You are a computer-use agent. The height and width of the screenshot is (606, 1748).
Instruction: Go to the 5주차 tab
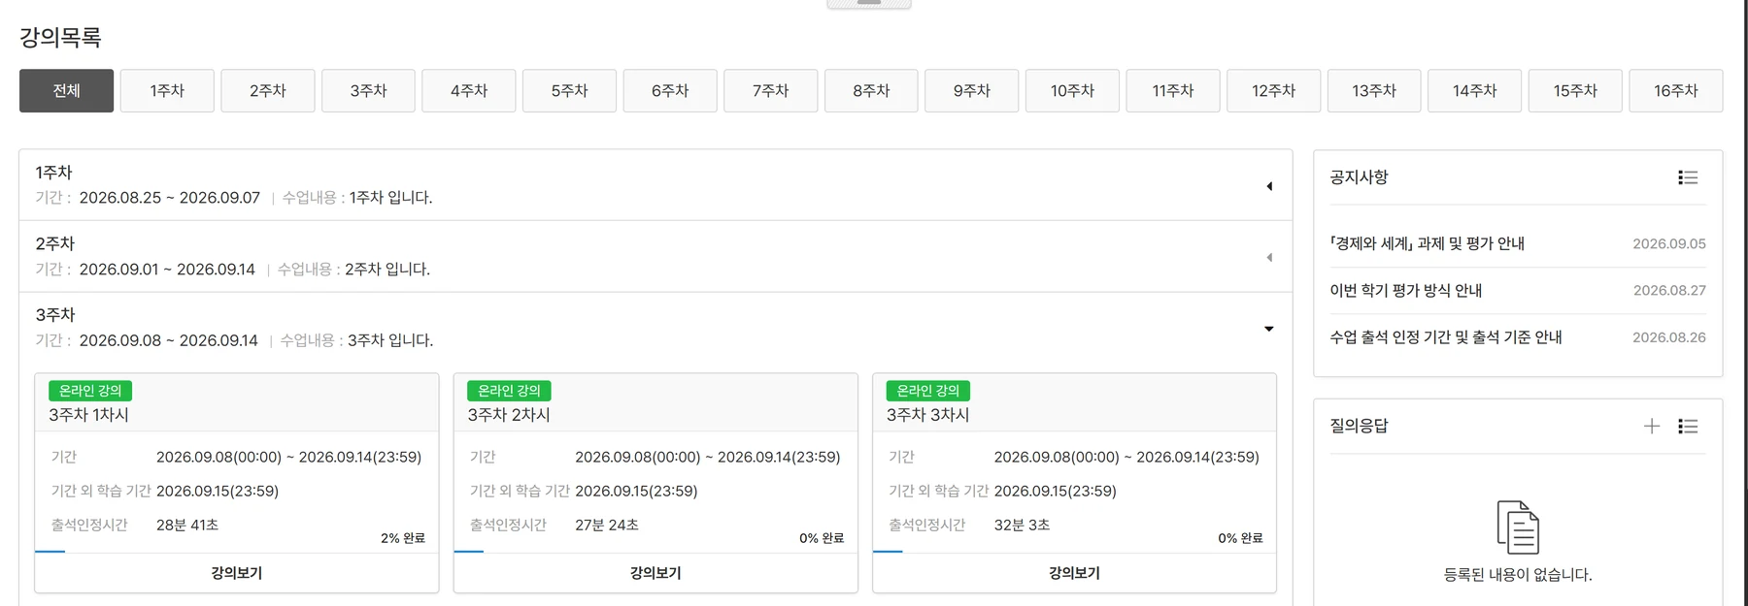569,90
